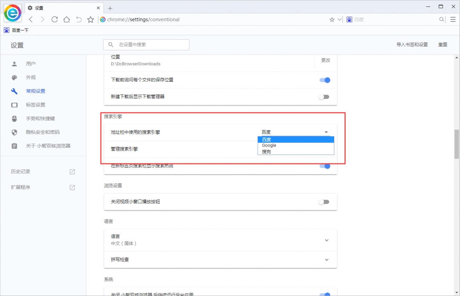Screen dimensions: 460x296
Task: Click the 重置 reset button
Action: pyautogui.click(x=443, y=44)
